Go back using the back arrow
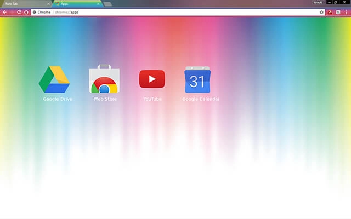Image resolution: width=351 pixels, height=219 pixels. click(x=5, y=12)
